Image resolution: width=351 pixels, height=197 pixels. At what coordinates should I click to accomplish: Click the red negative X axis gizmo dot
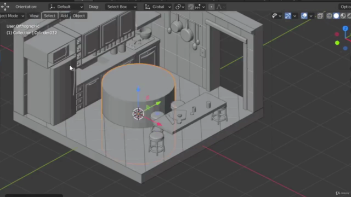coord(337,34)
